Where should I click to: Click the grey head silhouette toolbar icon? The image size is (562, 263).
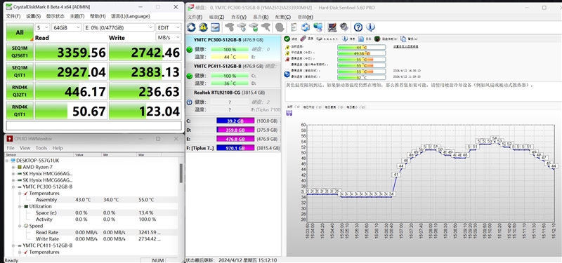click(280, 27)
